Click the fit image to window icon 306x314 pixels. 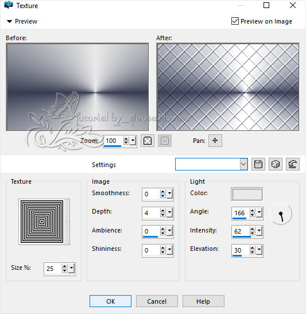(x=148, y=141)
